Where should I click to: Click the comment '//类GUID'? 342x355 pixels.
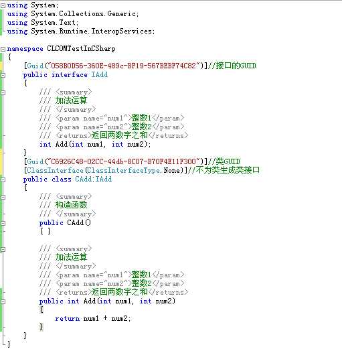point(224,161)
